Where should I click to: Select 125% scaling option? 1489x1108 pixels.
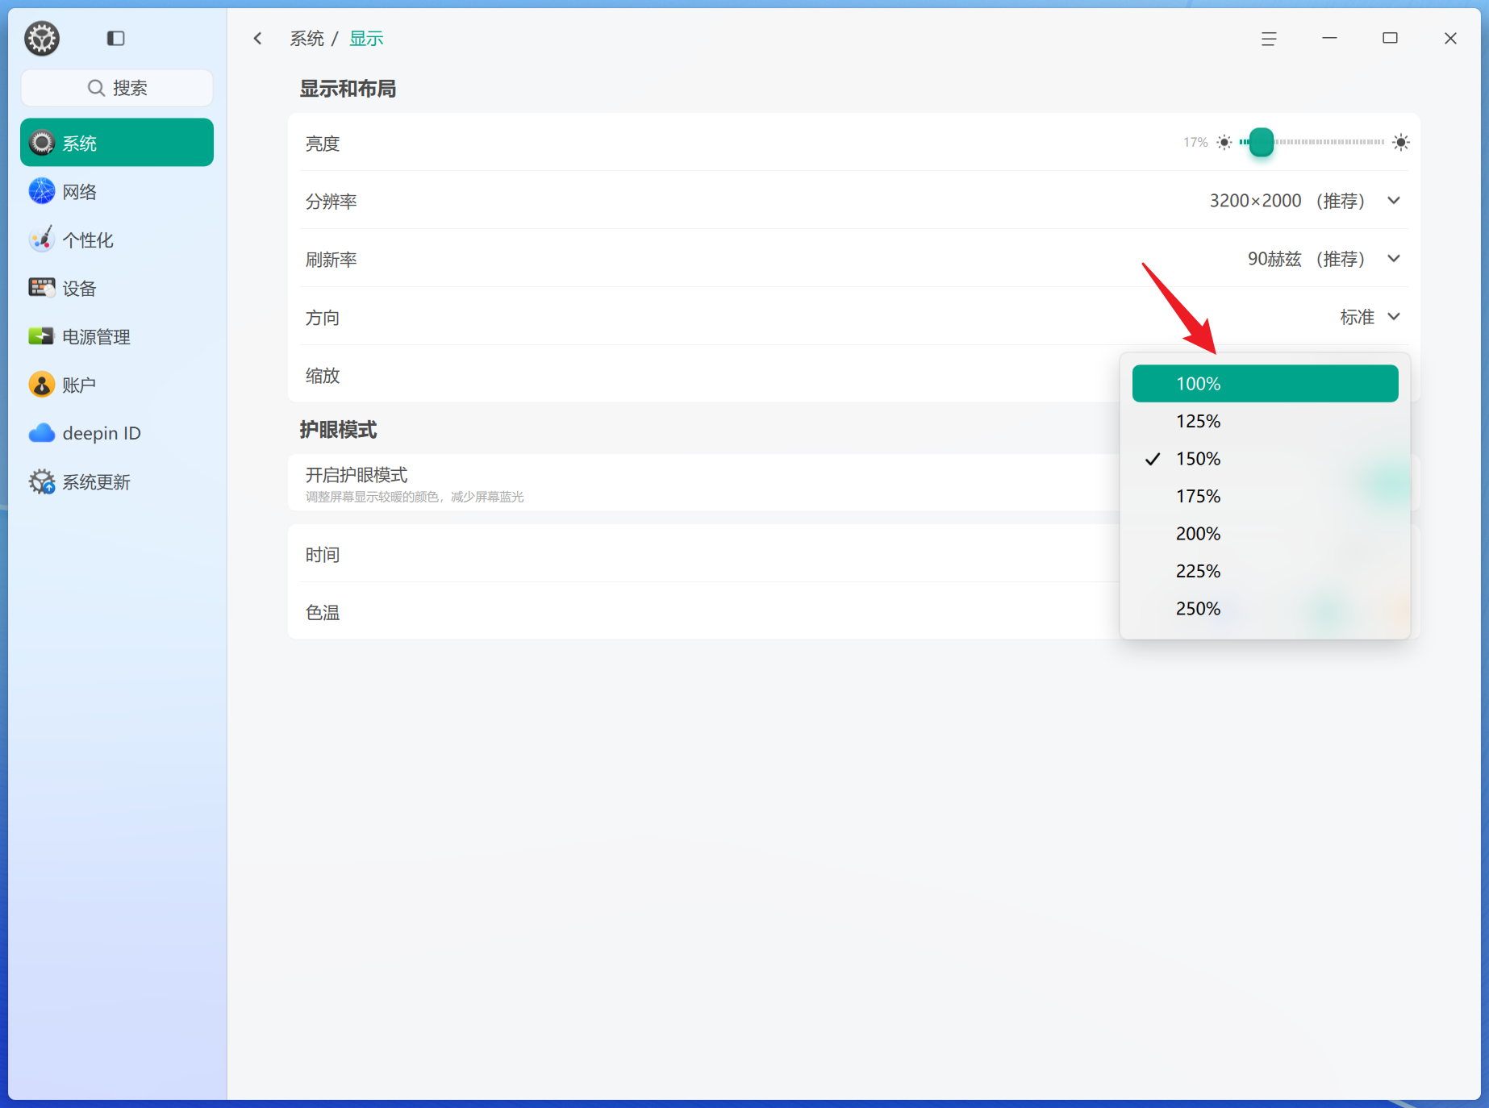(x=1265, y=421)
